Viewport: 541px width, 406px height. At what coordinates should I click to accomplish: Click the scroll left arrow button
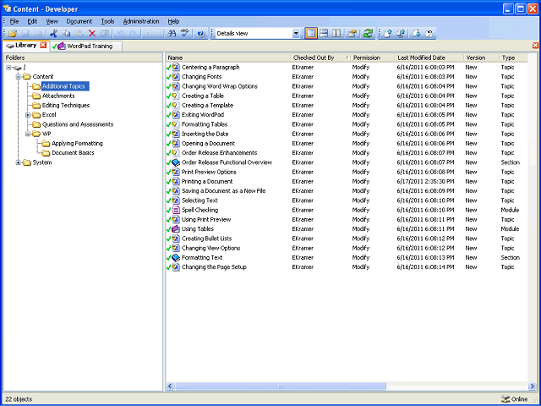coord(170,386)
